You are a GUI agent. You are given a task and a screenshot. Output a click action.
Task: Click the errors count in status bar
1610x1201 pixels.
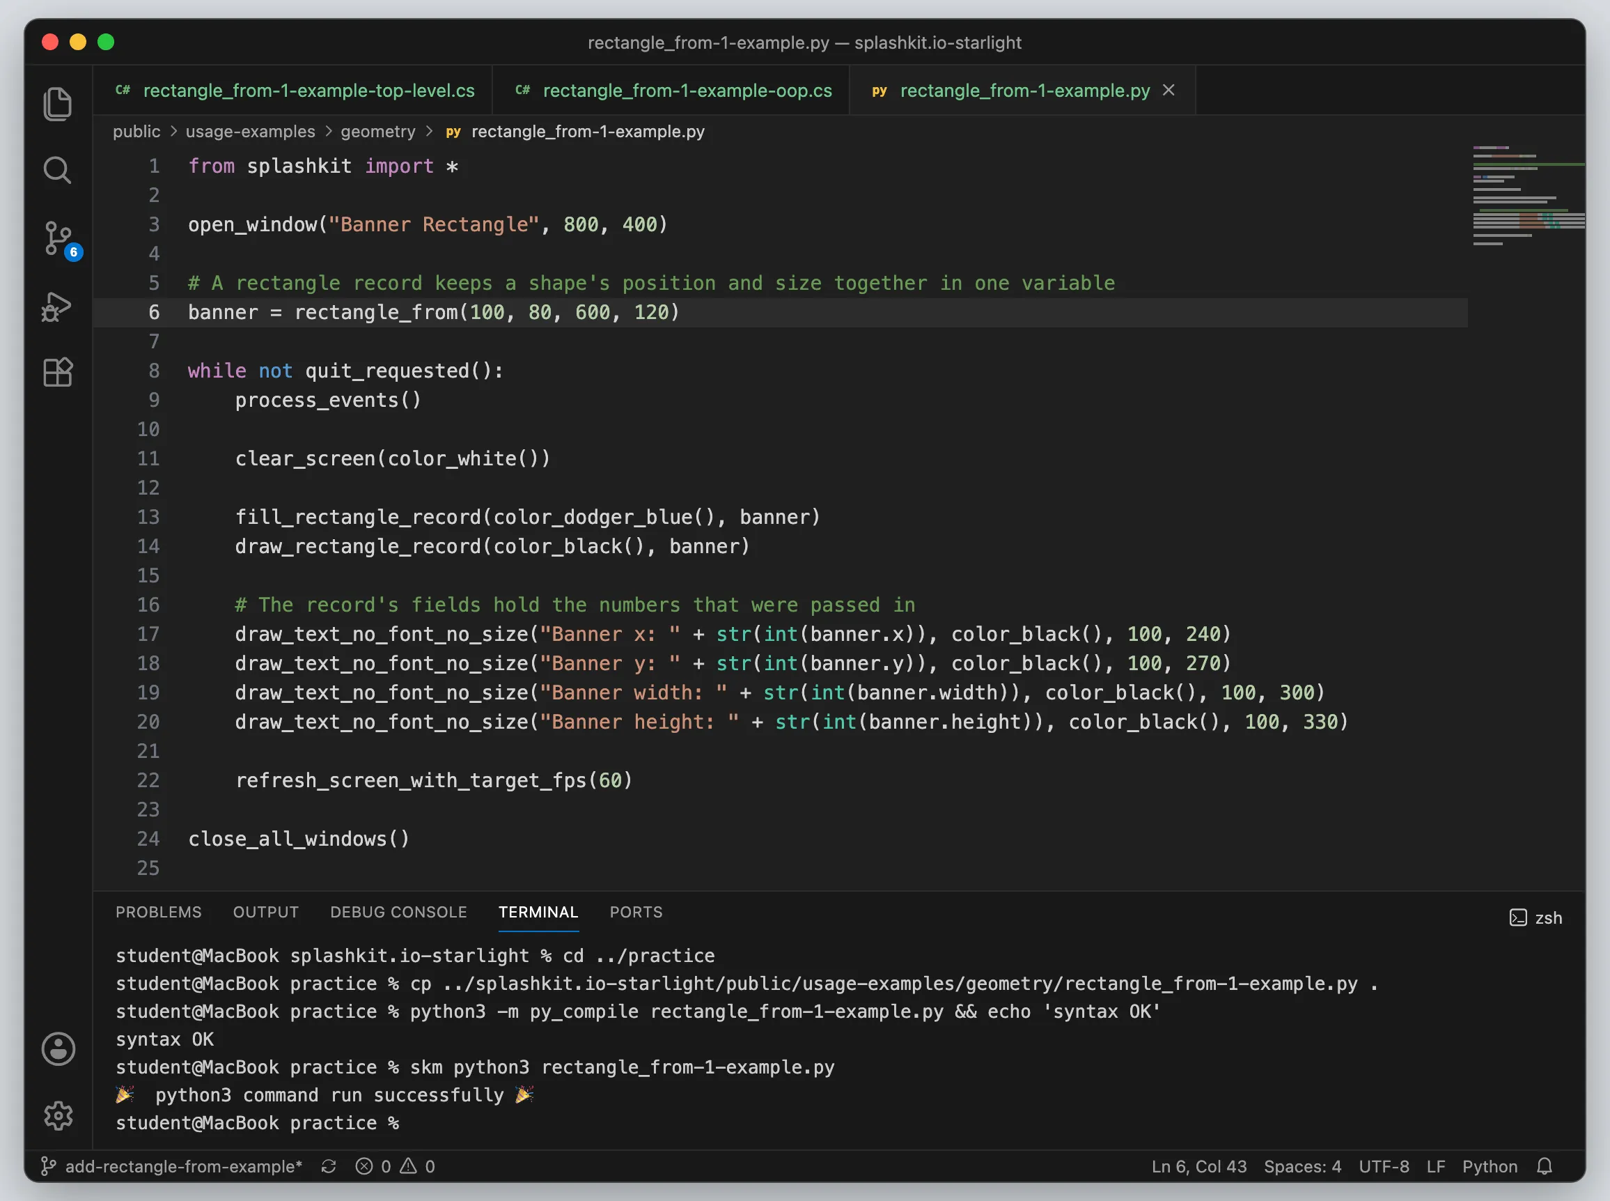(373, 1166)
